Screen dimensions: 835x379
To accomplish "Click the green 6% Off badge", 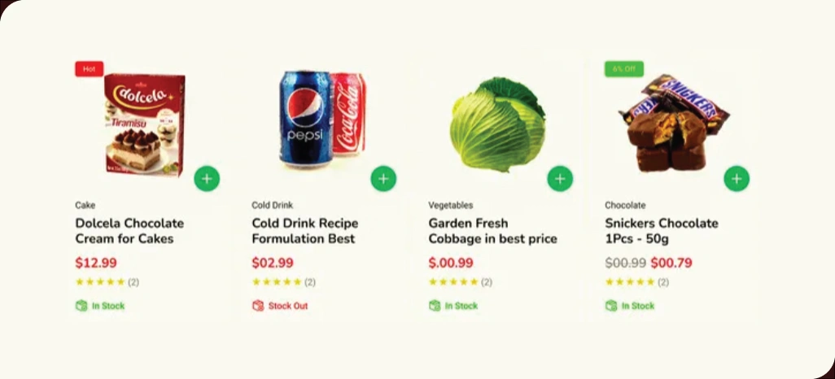I will (623, 68).
